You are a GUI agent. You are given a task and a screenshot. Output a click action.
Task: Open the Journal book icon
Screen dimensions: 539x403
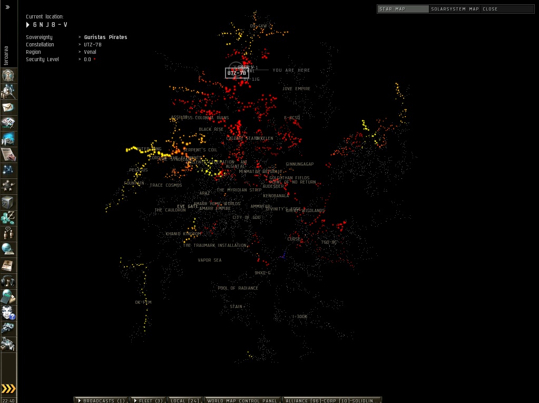tap(8, 265)
